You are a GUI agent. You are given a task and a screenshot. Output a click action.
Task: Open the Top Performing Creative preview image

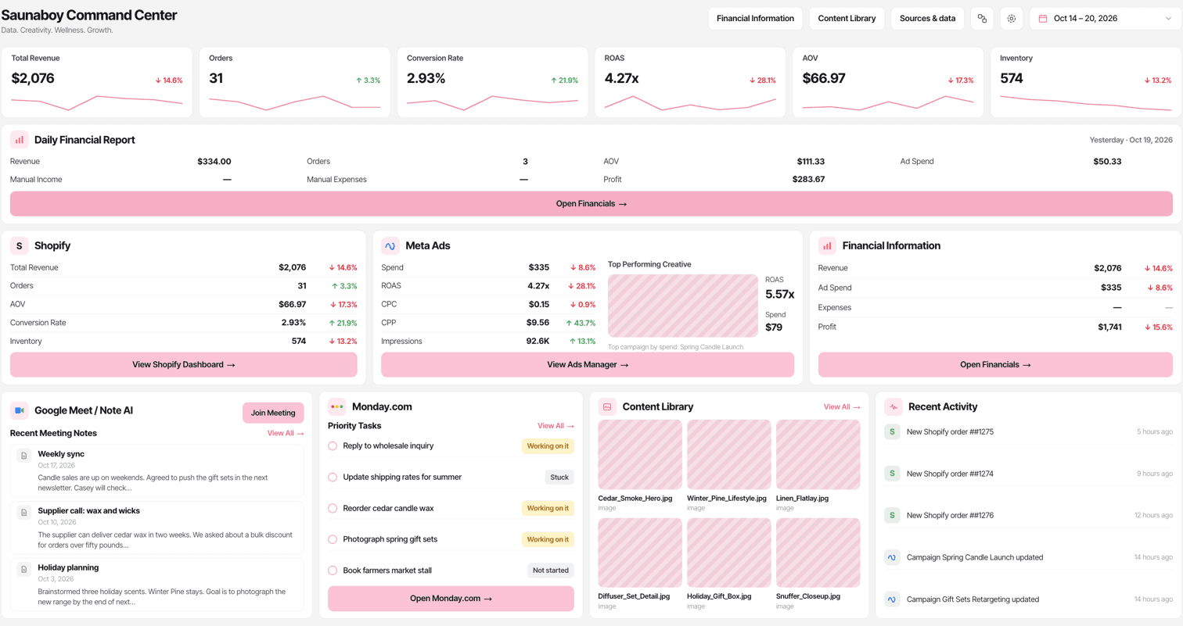[x=683, y=306]
